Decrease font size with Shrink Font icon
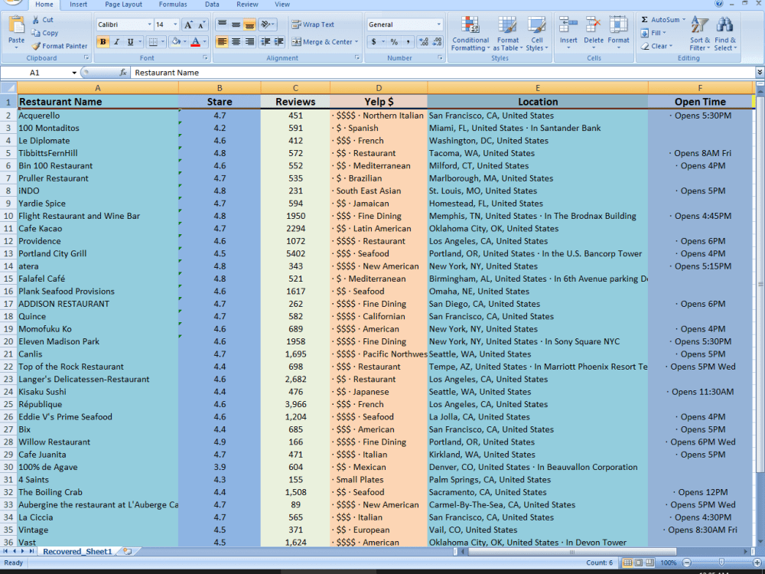Viewport: 765px width, 574px height. click(x=202, y=25)
